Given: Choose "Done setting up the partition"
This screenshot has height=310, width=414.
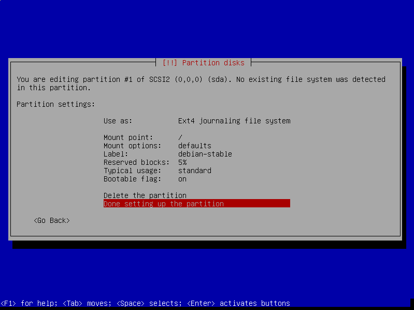Looking at the screenshot, I should click(x=197, y=204).
